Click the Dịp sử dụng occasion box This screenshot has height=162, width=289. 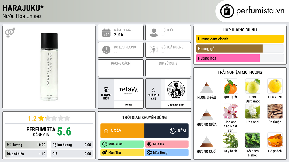point(168,68)
